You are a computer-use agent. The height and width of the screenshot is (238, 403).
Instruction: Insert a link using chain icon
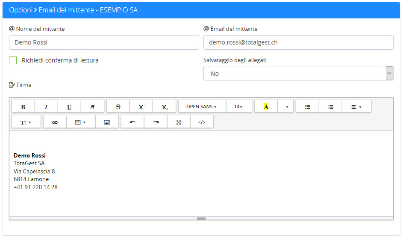point(55,122)
